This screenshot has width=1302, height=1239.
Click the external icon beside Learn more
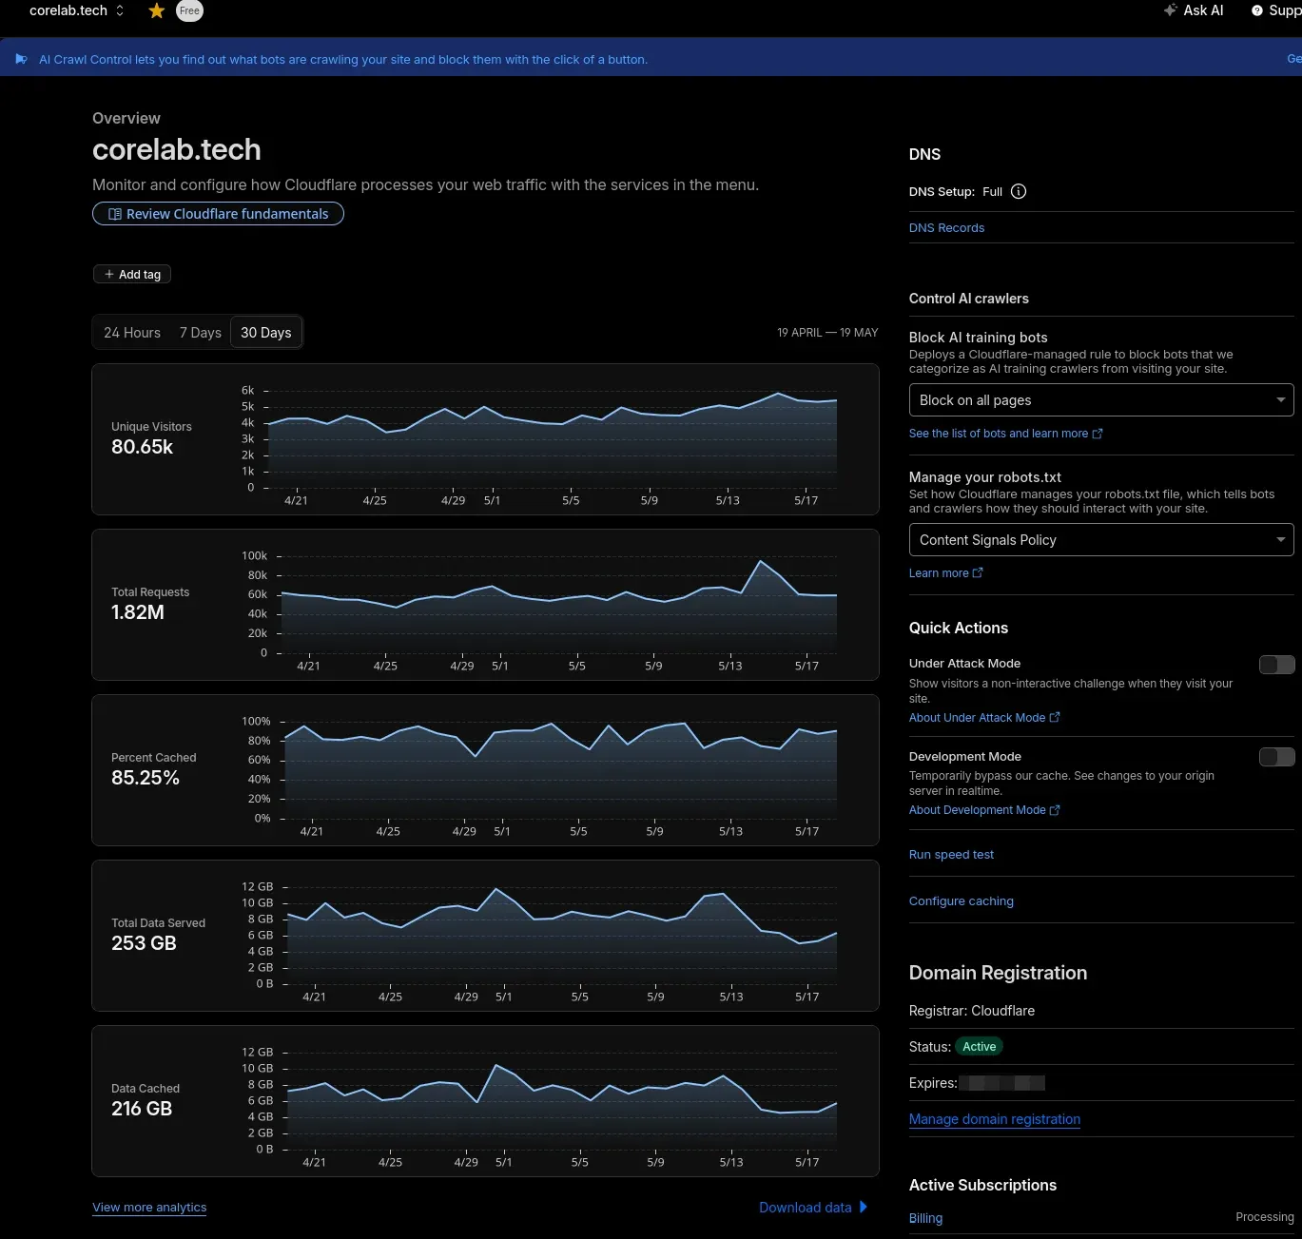[978, 573]
